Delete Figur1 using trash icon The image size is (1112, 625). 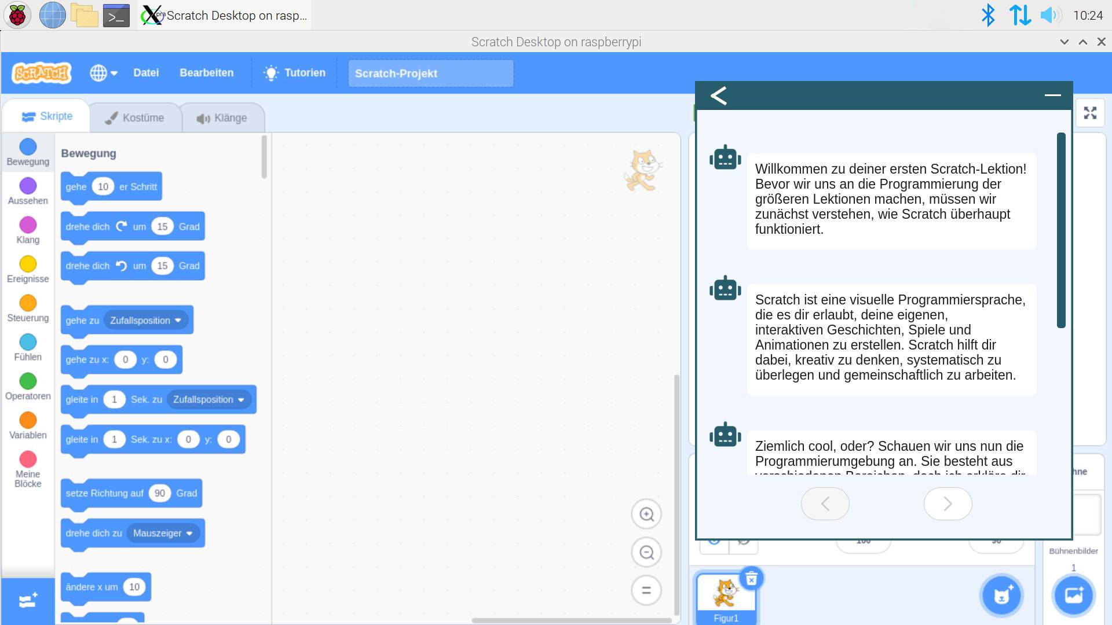751,578
